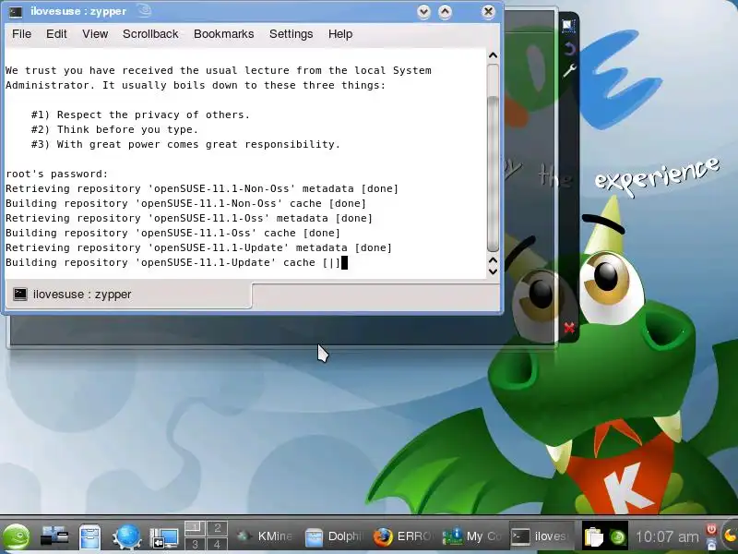Screen dimensions: 738x554
Task: Open the globe-with-gear web browser launcher
Action: pos(126,536)
